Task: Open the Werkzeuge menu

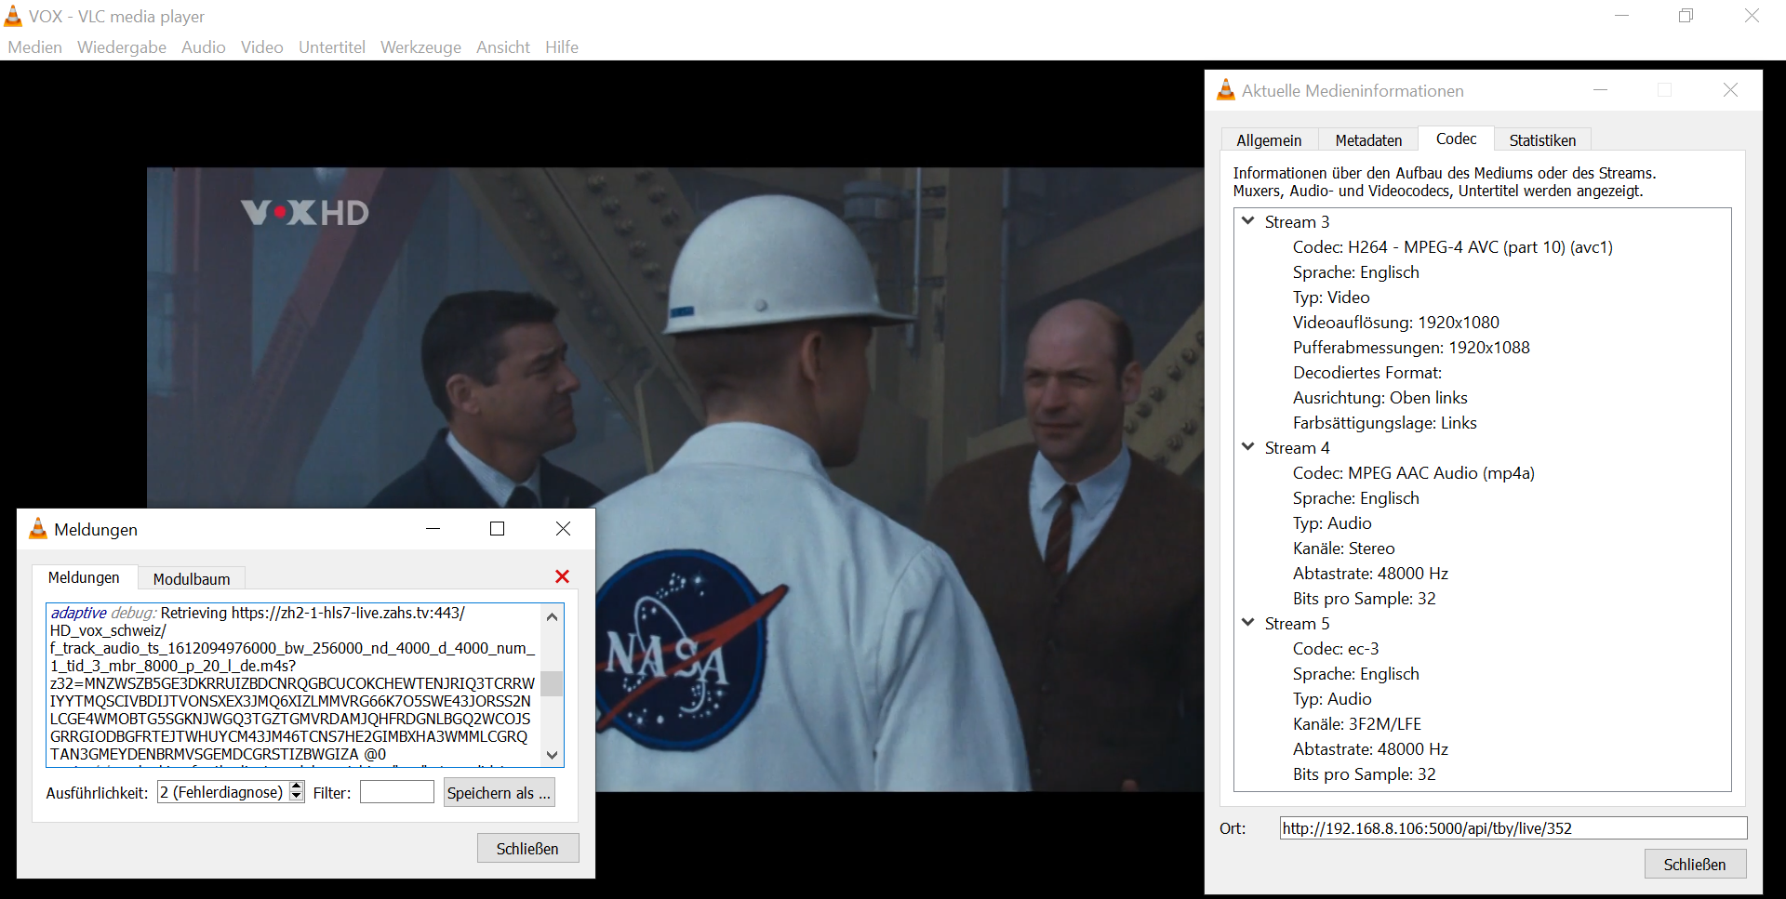Action: 420,47
